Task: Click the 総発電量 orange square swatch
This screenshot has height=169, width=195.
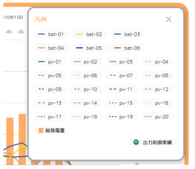Action: coord(41,131)
